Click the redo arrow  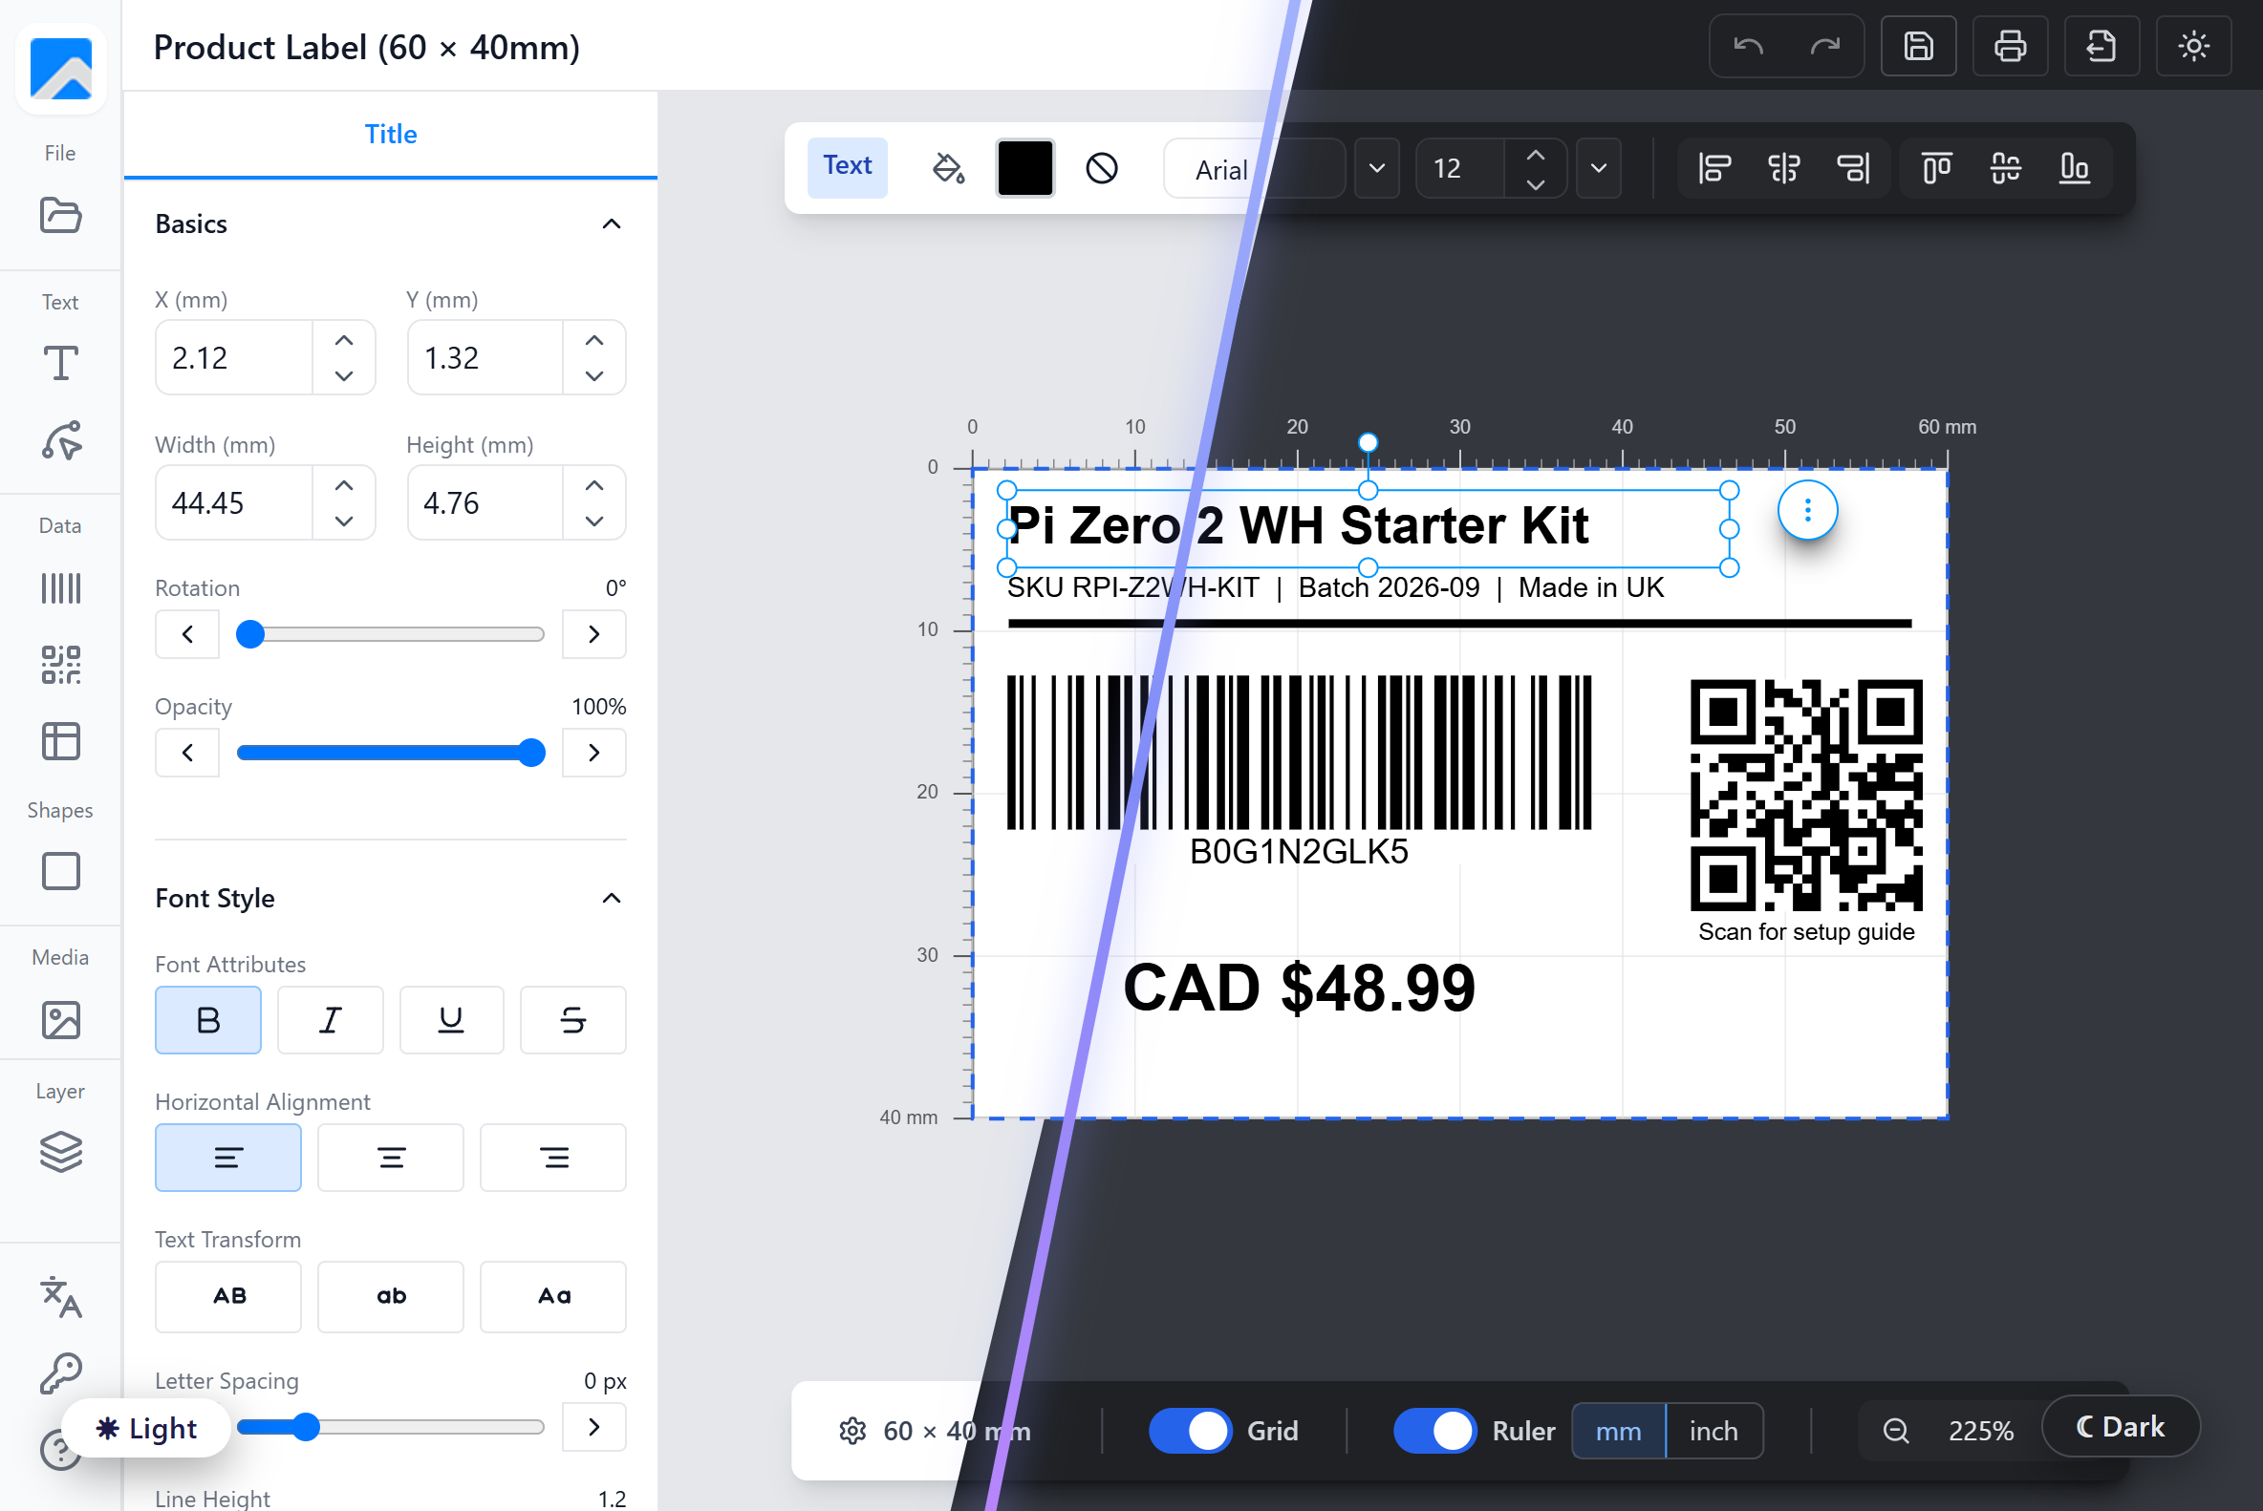tap(1825, 46)
